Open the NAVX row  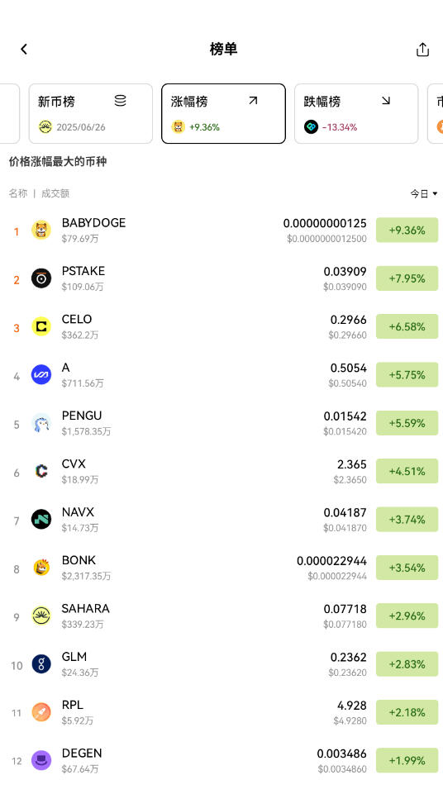coord(221,520)
